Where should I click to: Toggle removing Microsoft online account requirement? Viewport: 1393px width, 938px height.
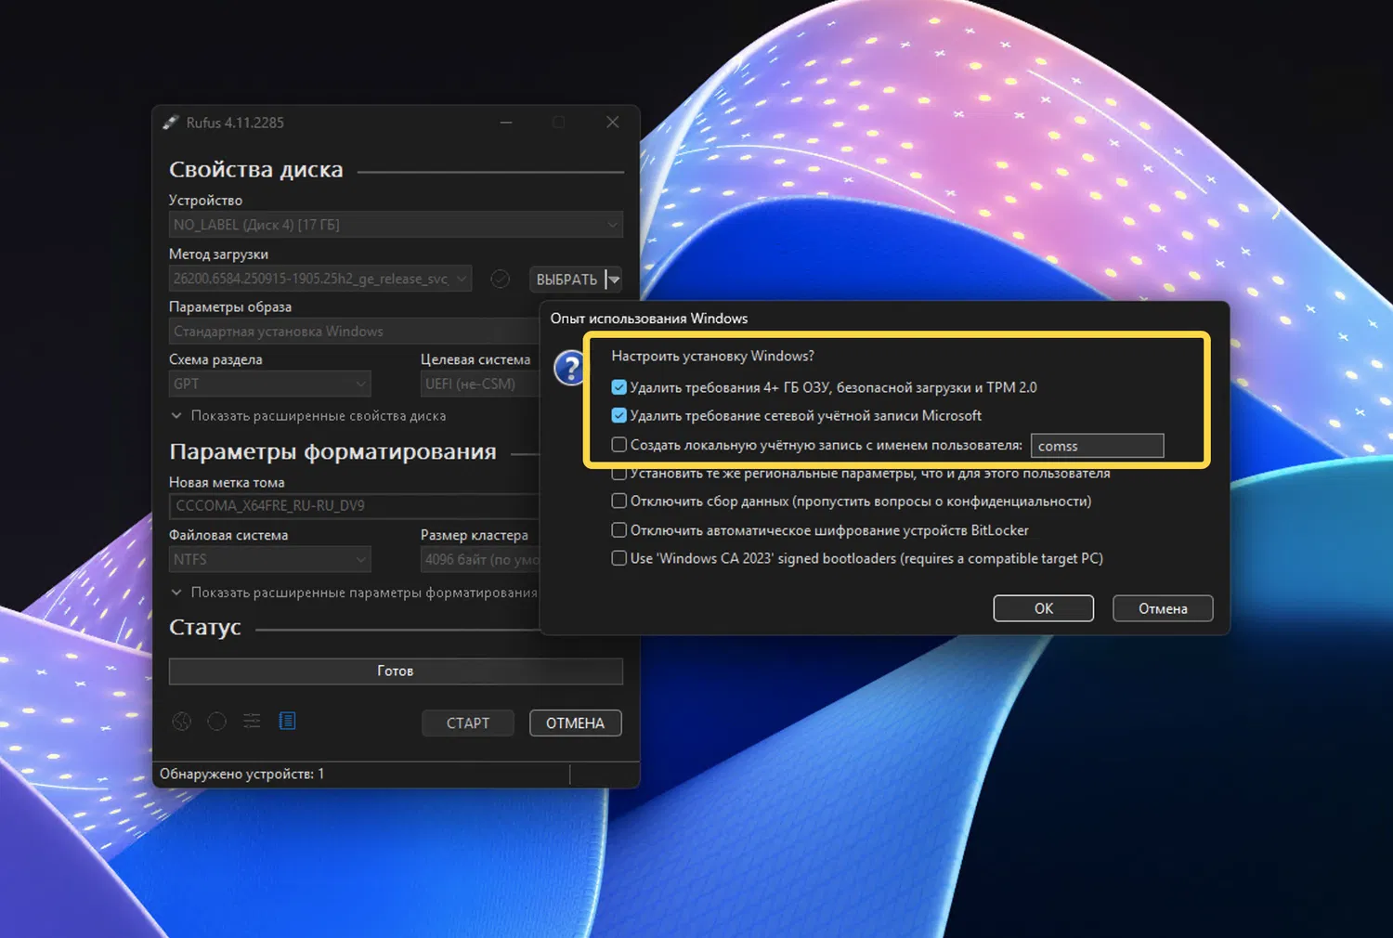[x=619, y=415]
